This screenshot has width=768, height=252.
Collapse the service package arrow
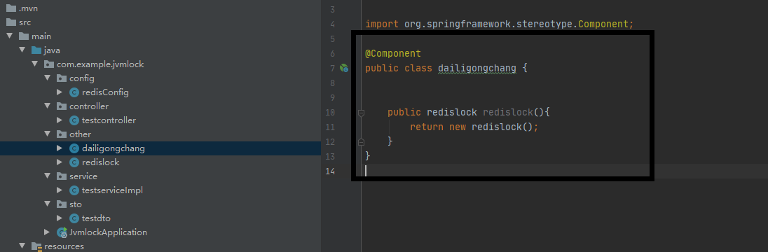48,176
